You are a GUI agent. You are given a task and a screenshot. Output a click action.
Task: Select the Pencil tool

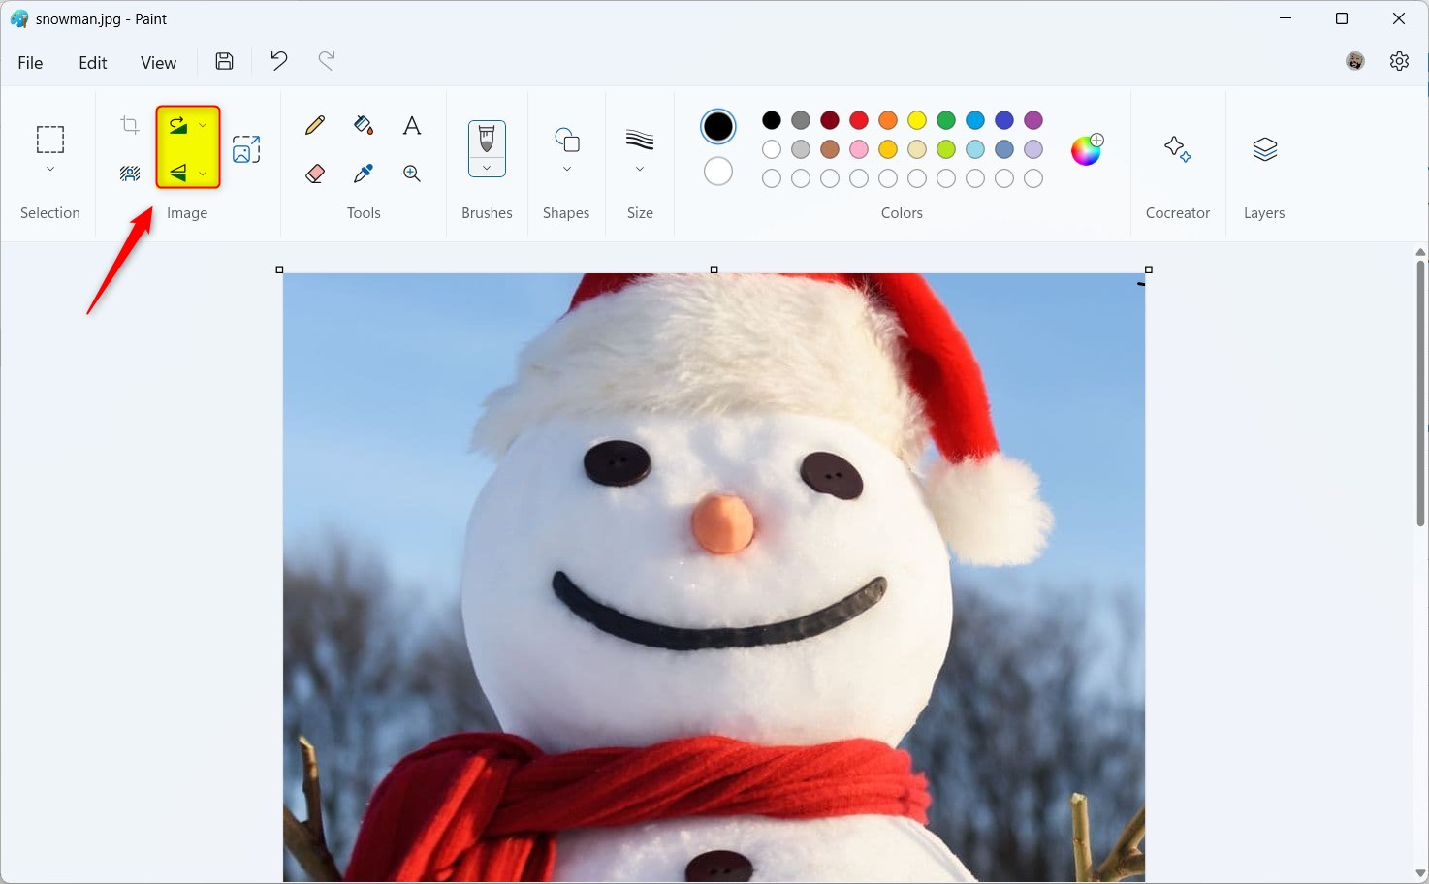pyautogui.click(x=314, y=124)
